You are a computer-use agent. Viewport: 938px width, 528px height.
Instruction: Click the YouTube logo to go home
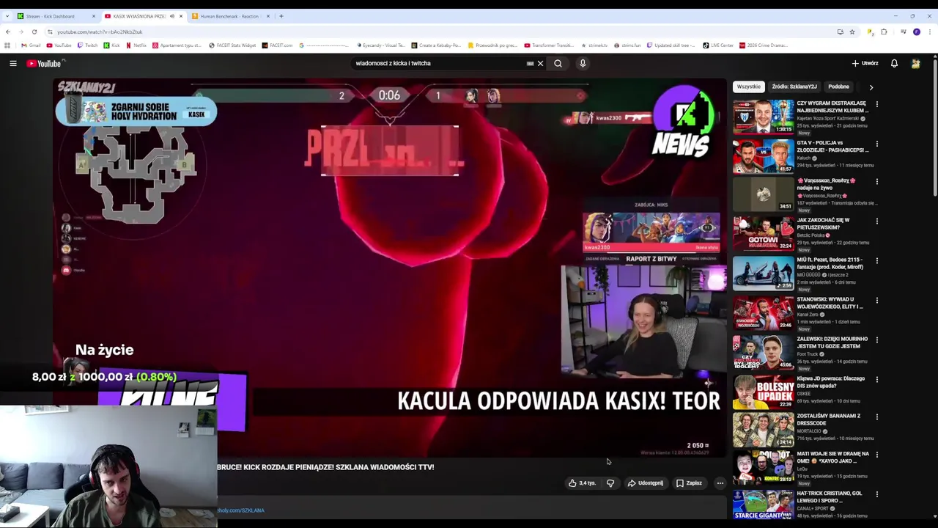point(44,64)
